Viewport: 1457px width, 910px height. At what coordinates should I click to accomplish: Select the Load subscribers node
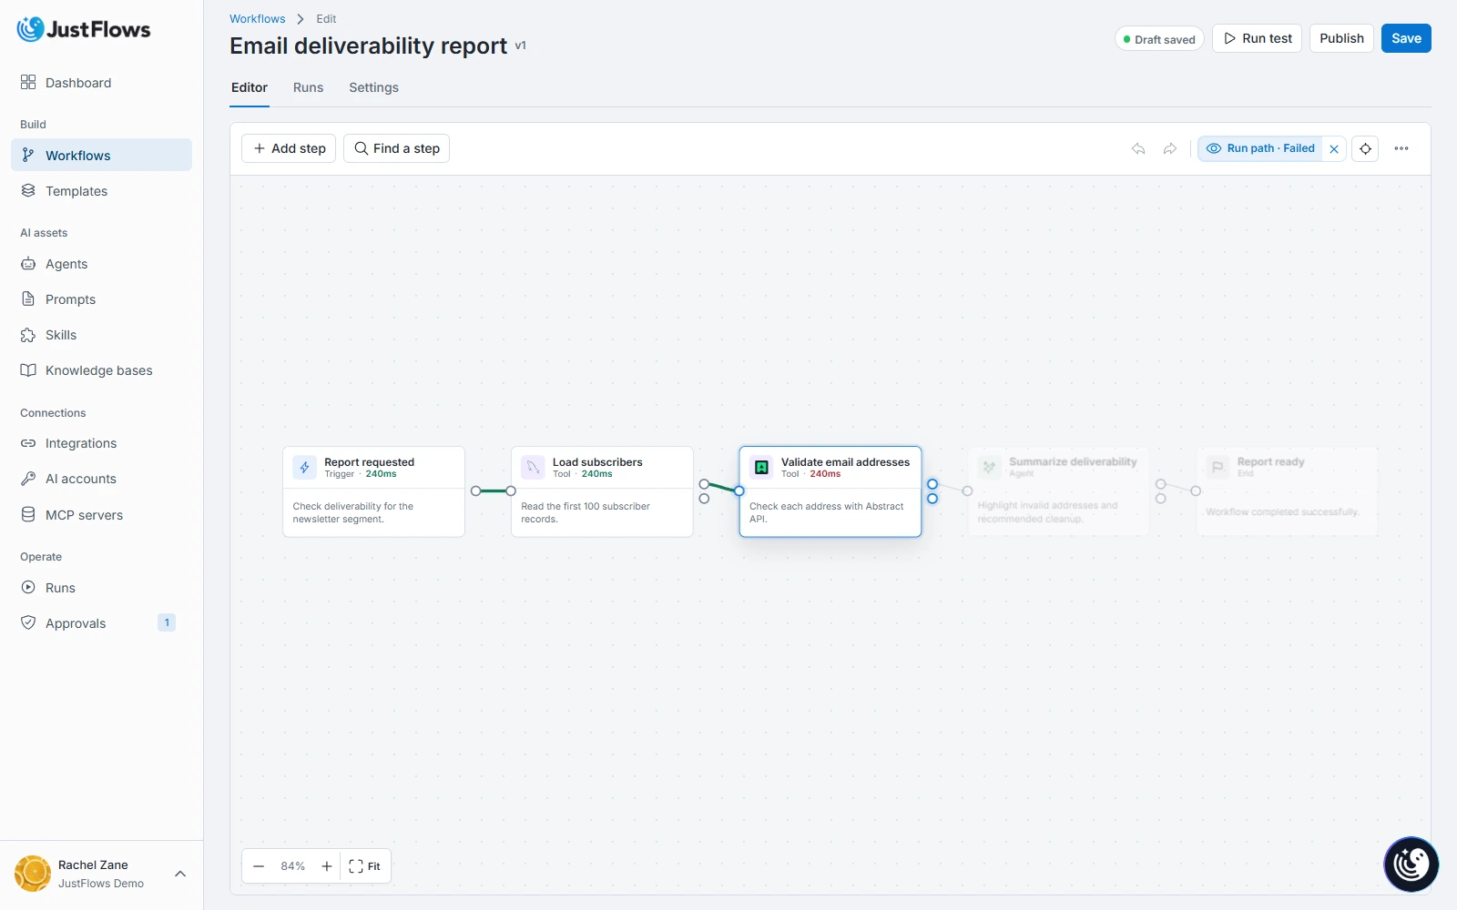[602, 491]
